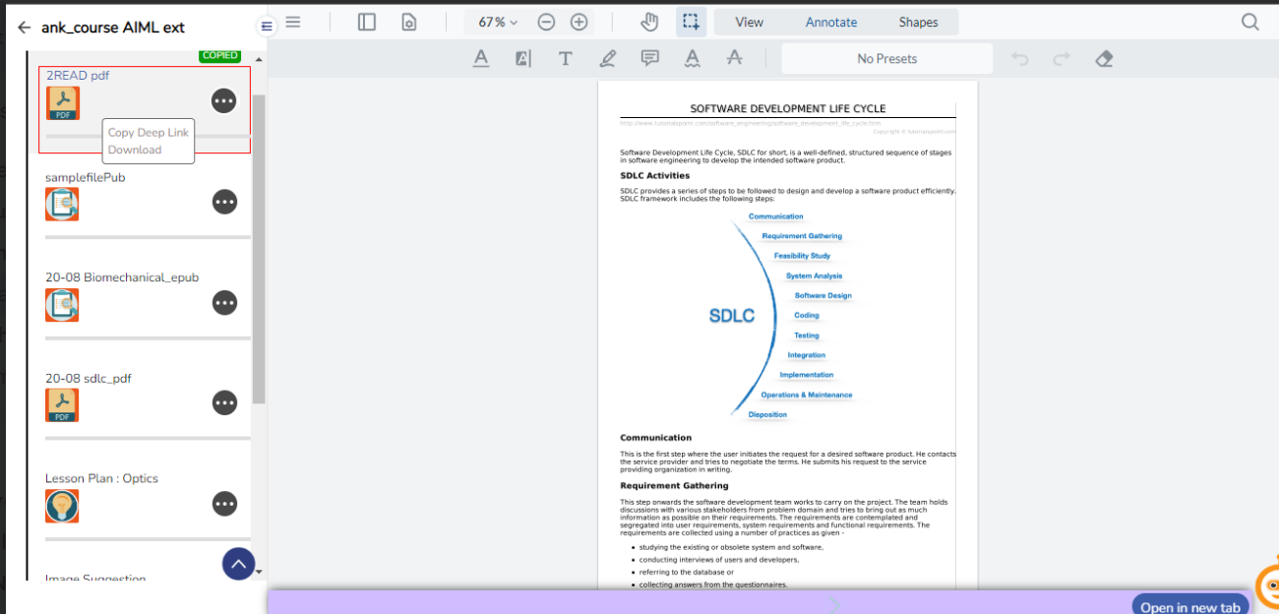This screenshot has width=1279, height=614.
Task: Click the redo arrow
Action: [1062, 59]
